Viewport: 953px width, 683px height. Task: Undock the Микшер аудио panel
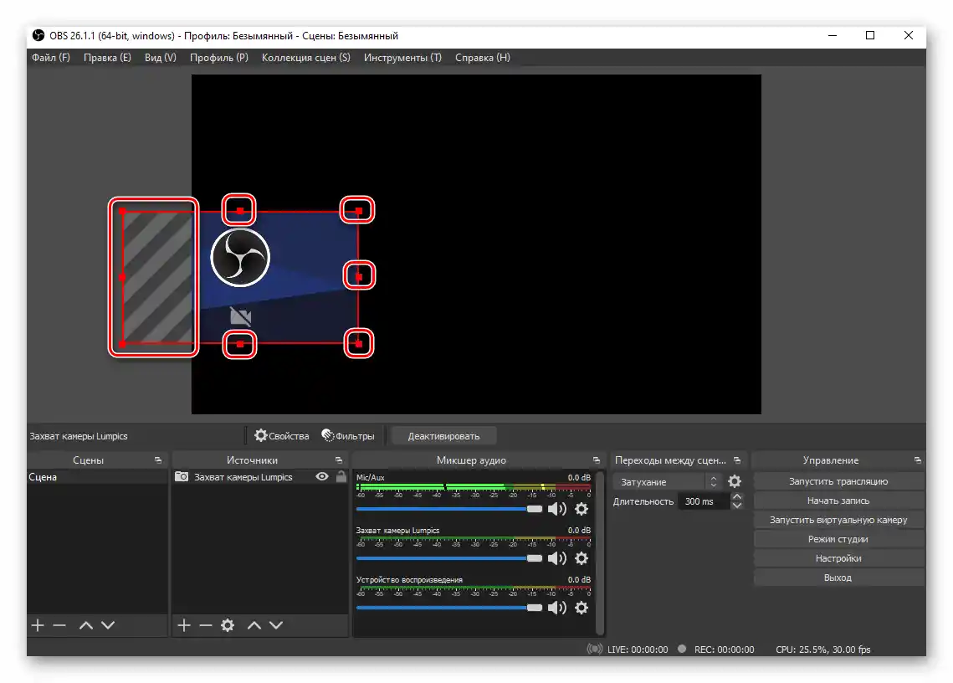pyautogui.click(x=597, y=460)
